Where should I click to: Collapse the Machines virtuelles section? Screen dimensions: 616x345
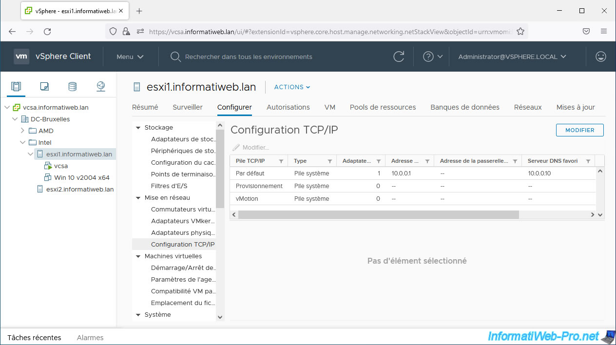pos(138,256)
